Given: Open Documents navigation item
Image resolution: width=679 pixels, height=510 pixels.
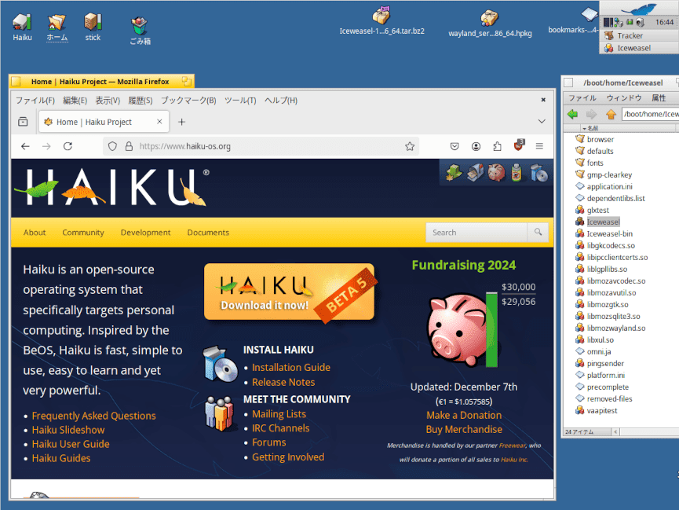Looking at the screenshot, I should coord(208,233).
